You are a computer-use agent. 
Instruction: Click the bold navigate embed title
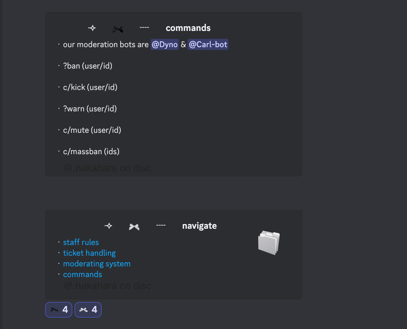click(199, 226)
